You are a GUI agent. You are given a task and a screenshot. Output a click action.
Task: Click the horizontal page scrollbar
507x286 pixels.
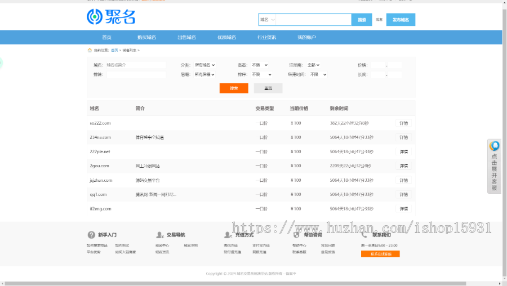(x=235, y=283)
